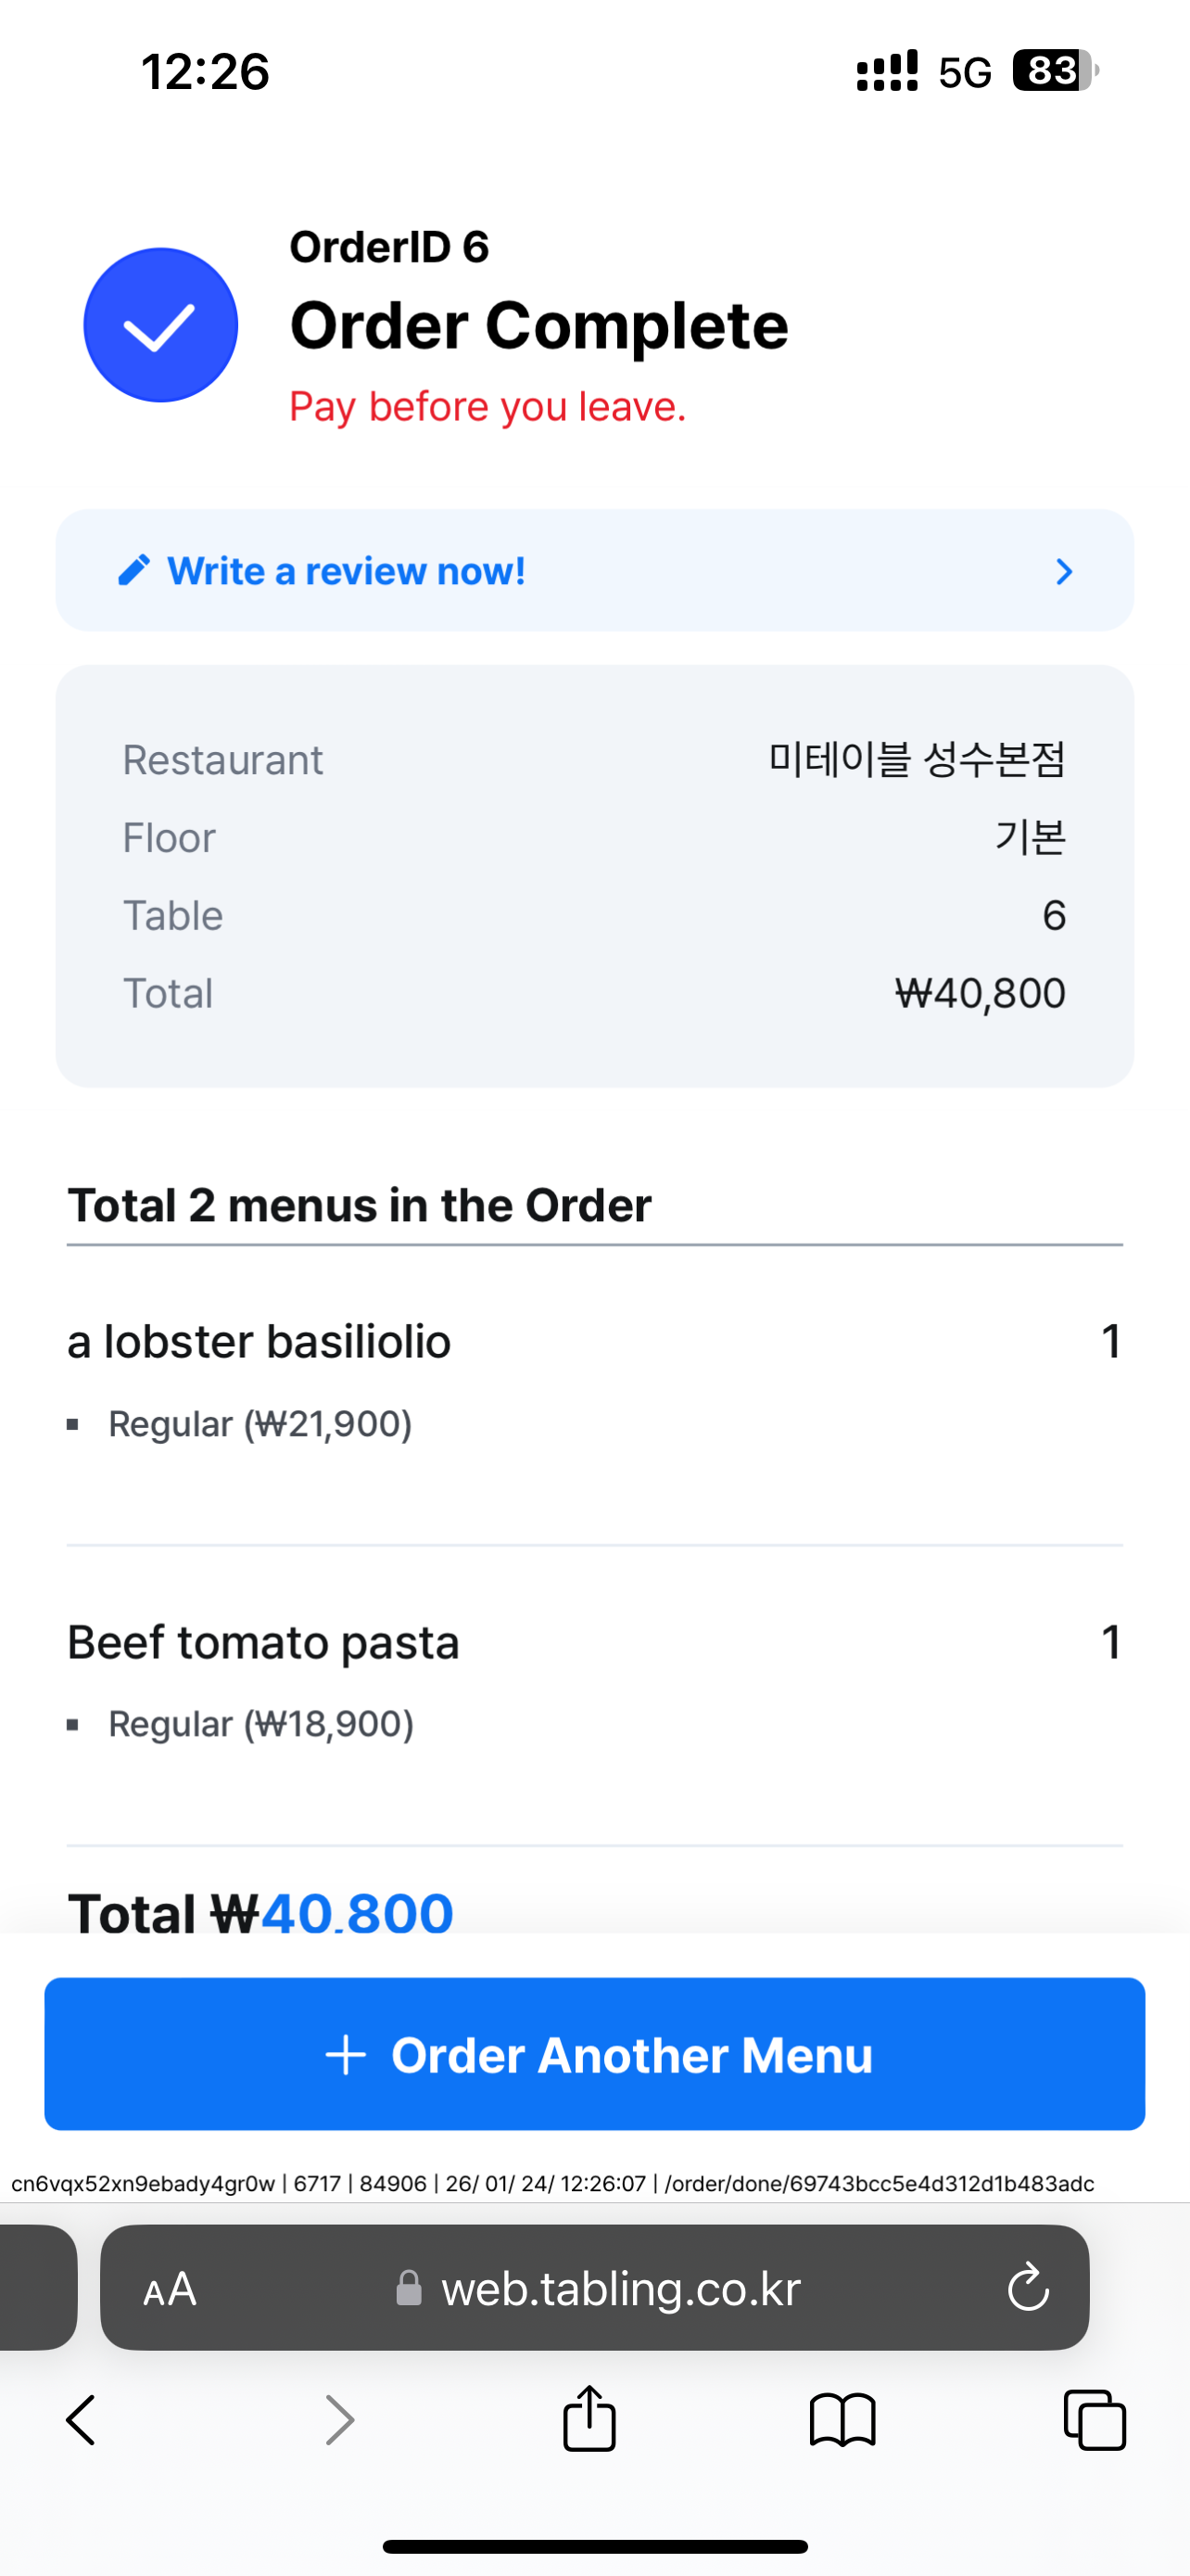Image resolution: width=1190 pixels, height=2576 pixels.
Task: Go back with the browser back arrow
Action: coord(81,2421)
